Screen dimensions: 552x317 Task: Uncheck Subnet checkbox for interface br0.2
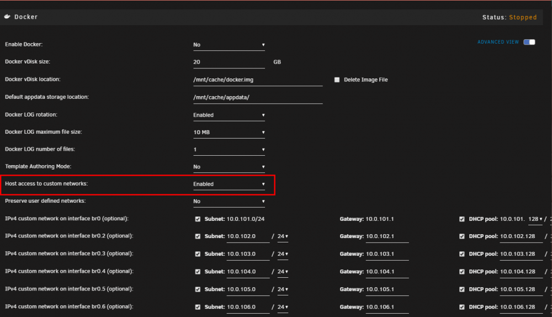[x=198, y=236]
